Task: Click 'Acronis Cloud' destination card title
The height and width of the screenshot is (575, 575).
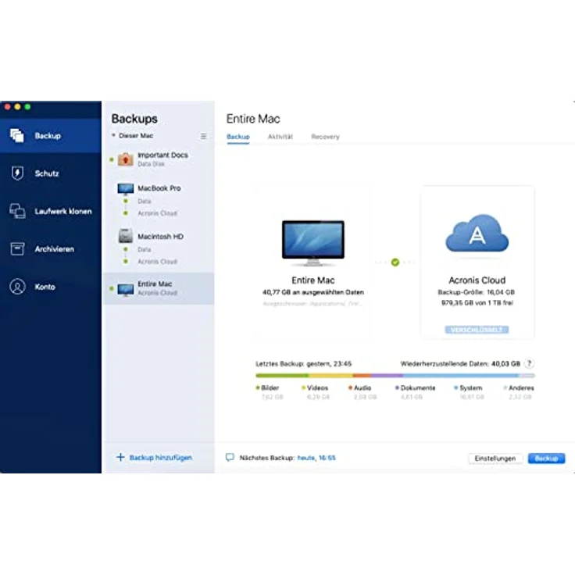Action: (477, 280)
